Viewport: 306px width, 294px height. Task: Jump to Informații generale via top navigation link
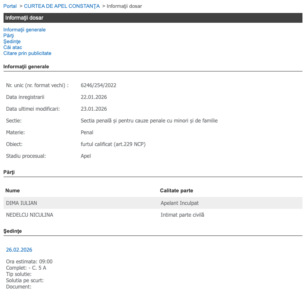pos(24,30)
